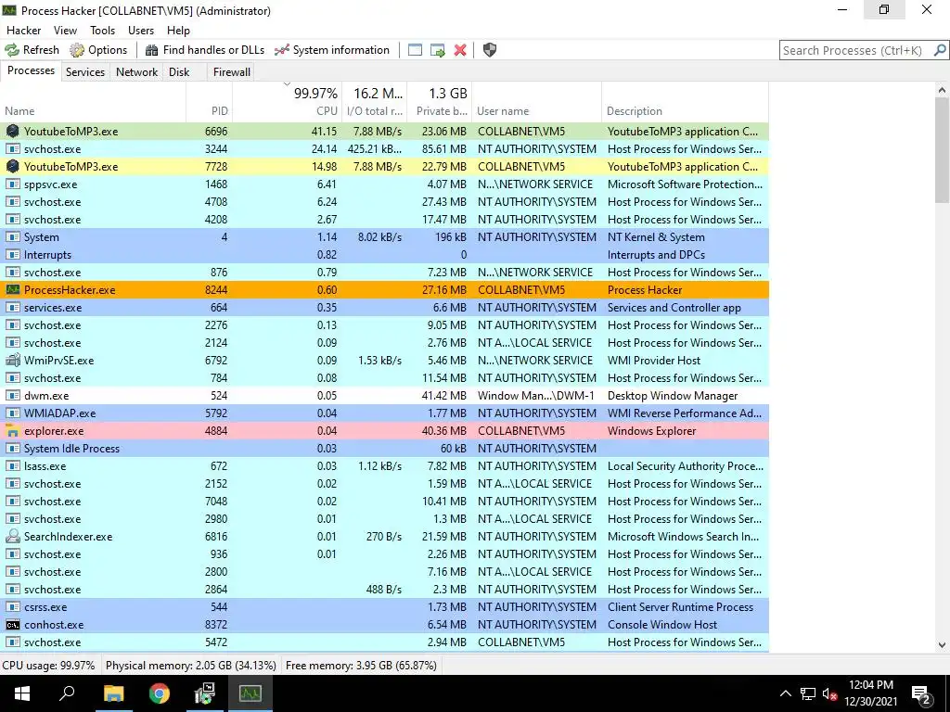Screen dimensions: 950x712
Task: Open Options via the gear icon
Action: click(x=77, y=50)
